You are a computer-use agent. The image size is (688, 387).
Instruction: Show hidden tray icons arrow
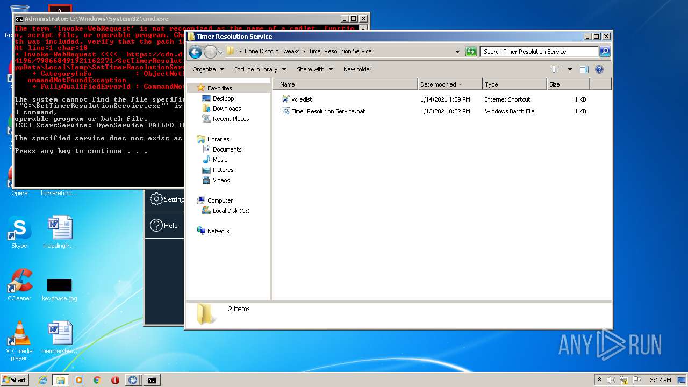point(600,379)
